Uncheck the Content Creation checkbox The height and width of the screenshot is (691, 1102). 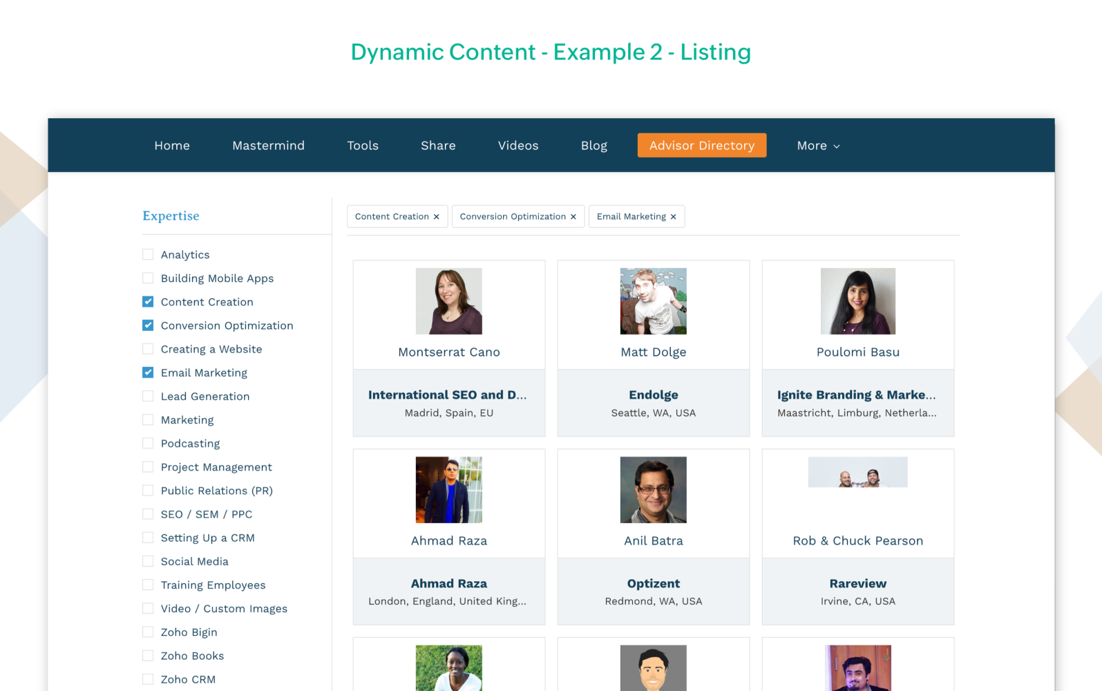(x=148, y=301)
